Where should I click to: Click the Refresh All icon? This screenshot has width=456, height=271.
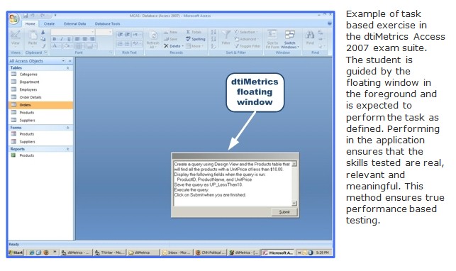coord(153,35)
